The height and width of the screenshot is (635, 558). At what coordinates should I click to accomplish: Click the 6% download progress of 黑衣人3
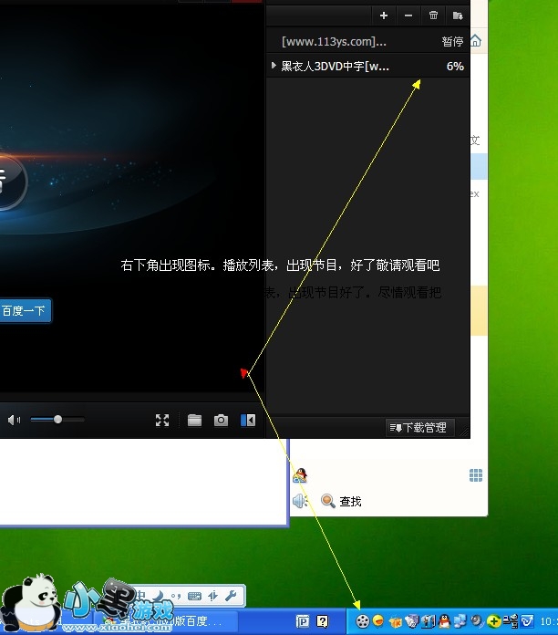tap(455, 66)
